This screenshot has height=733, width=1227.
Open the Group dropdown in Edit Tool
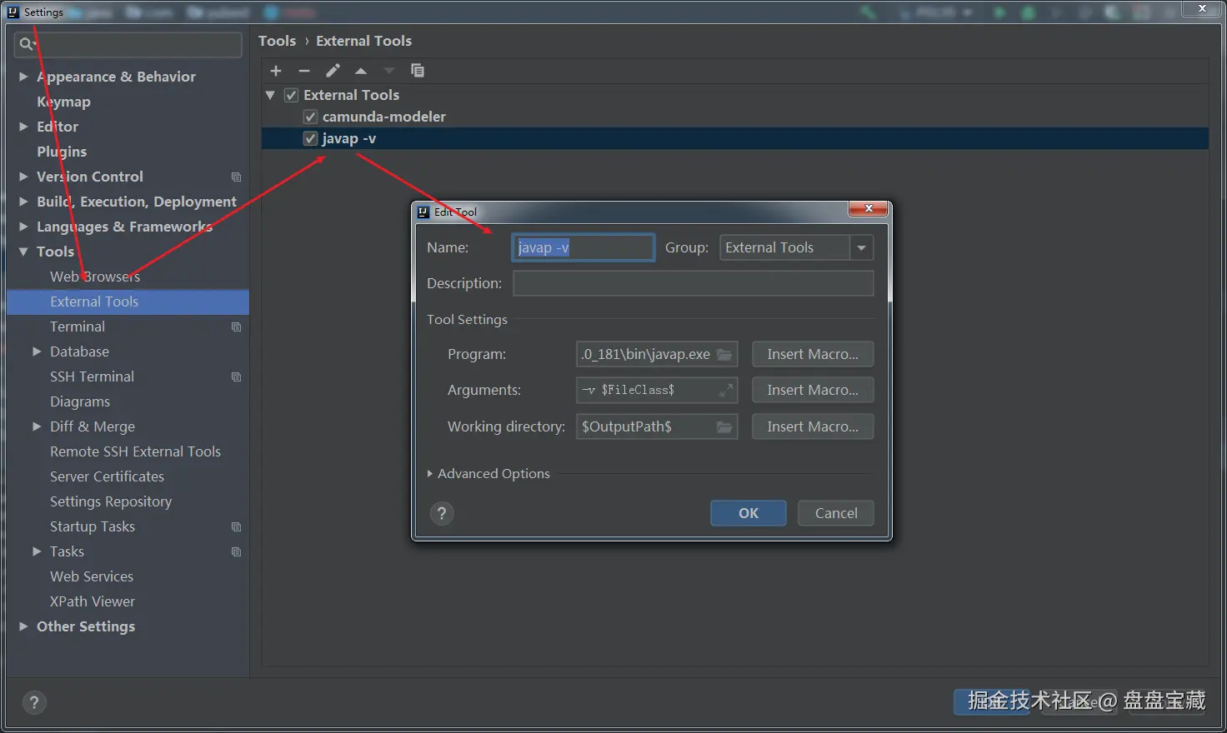click(x=861, y=247)
